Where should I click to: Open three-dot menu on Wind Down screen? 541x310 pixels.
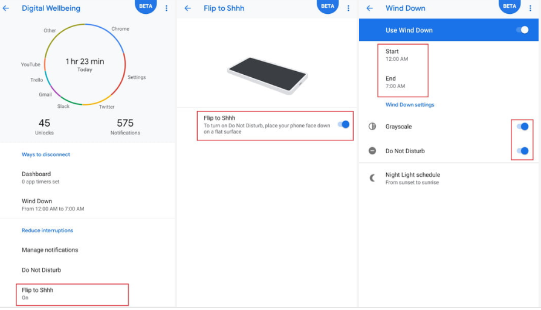pos(531,8)
